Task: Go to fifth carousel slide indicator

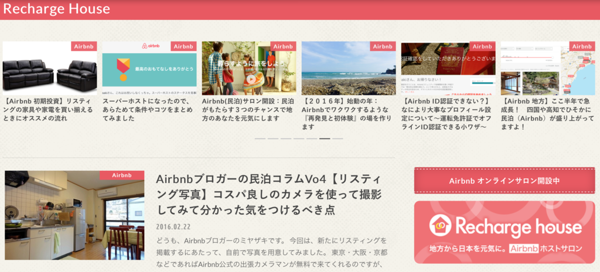Action: [312, 138]
